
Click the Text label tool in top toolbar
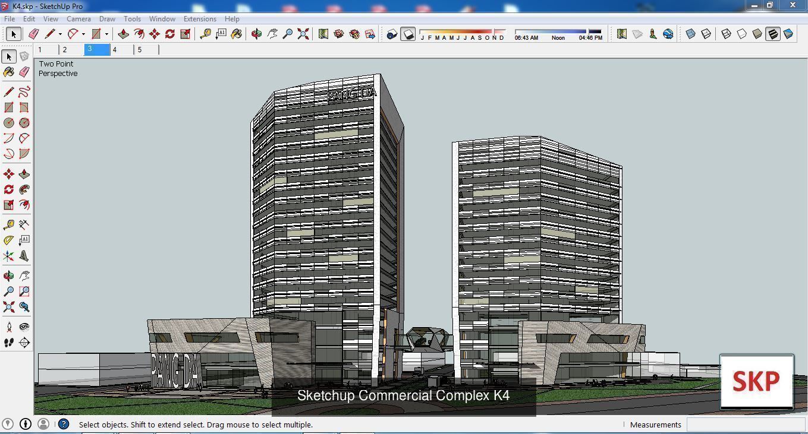coord(221,34)
